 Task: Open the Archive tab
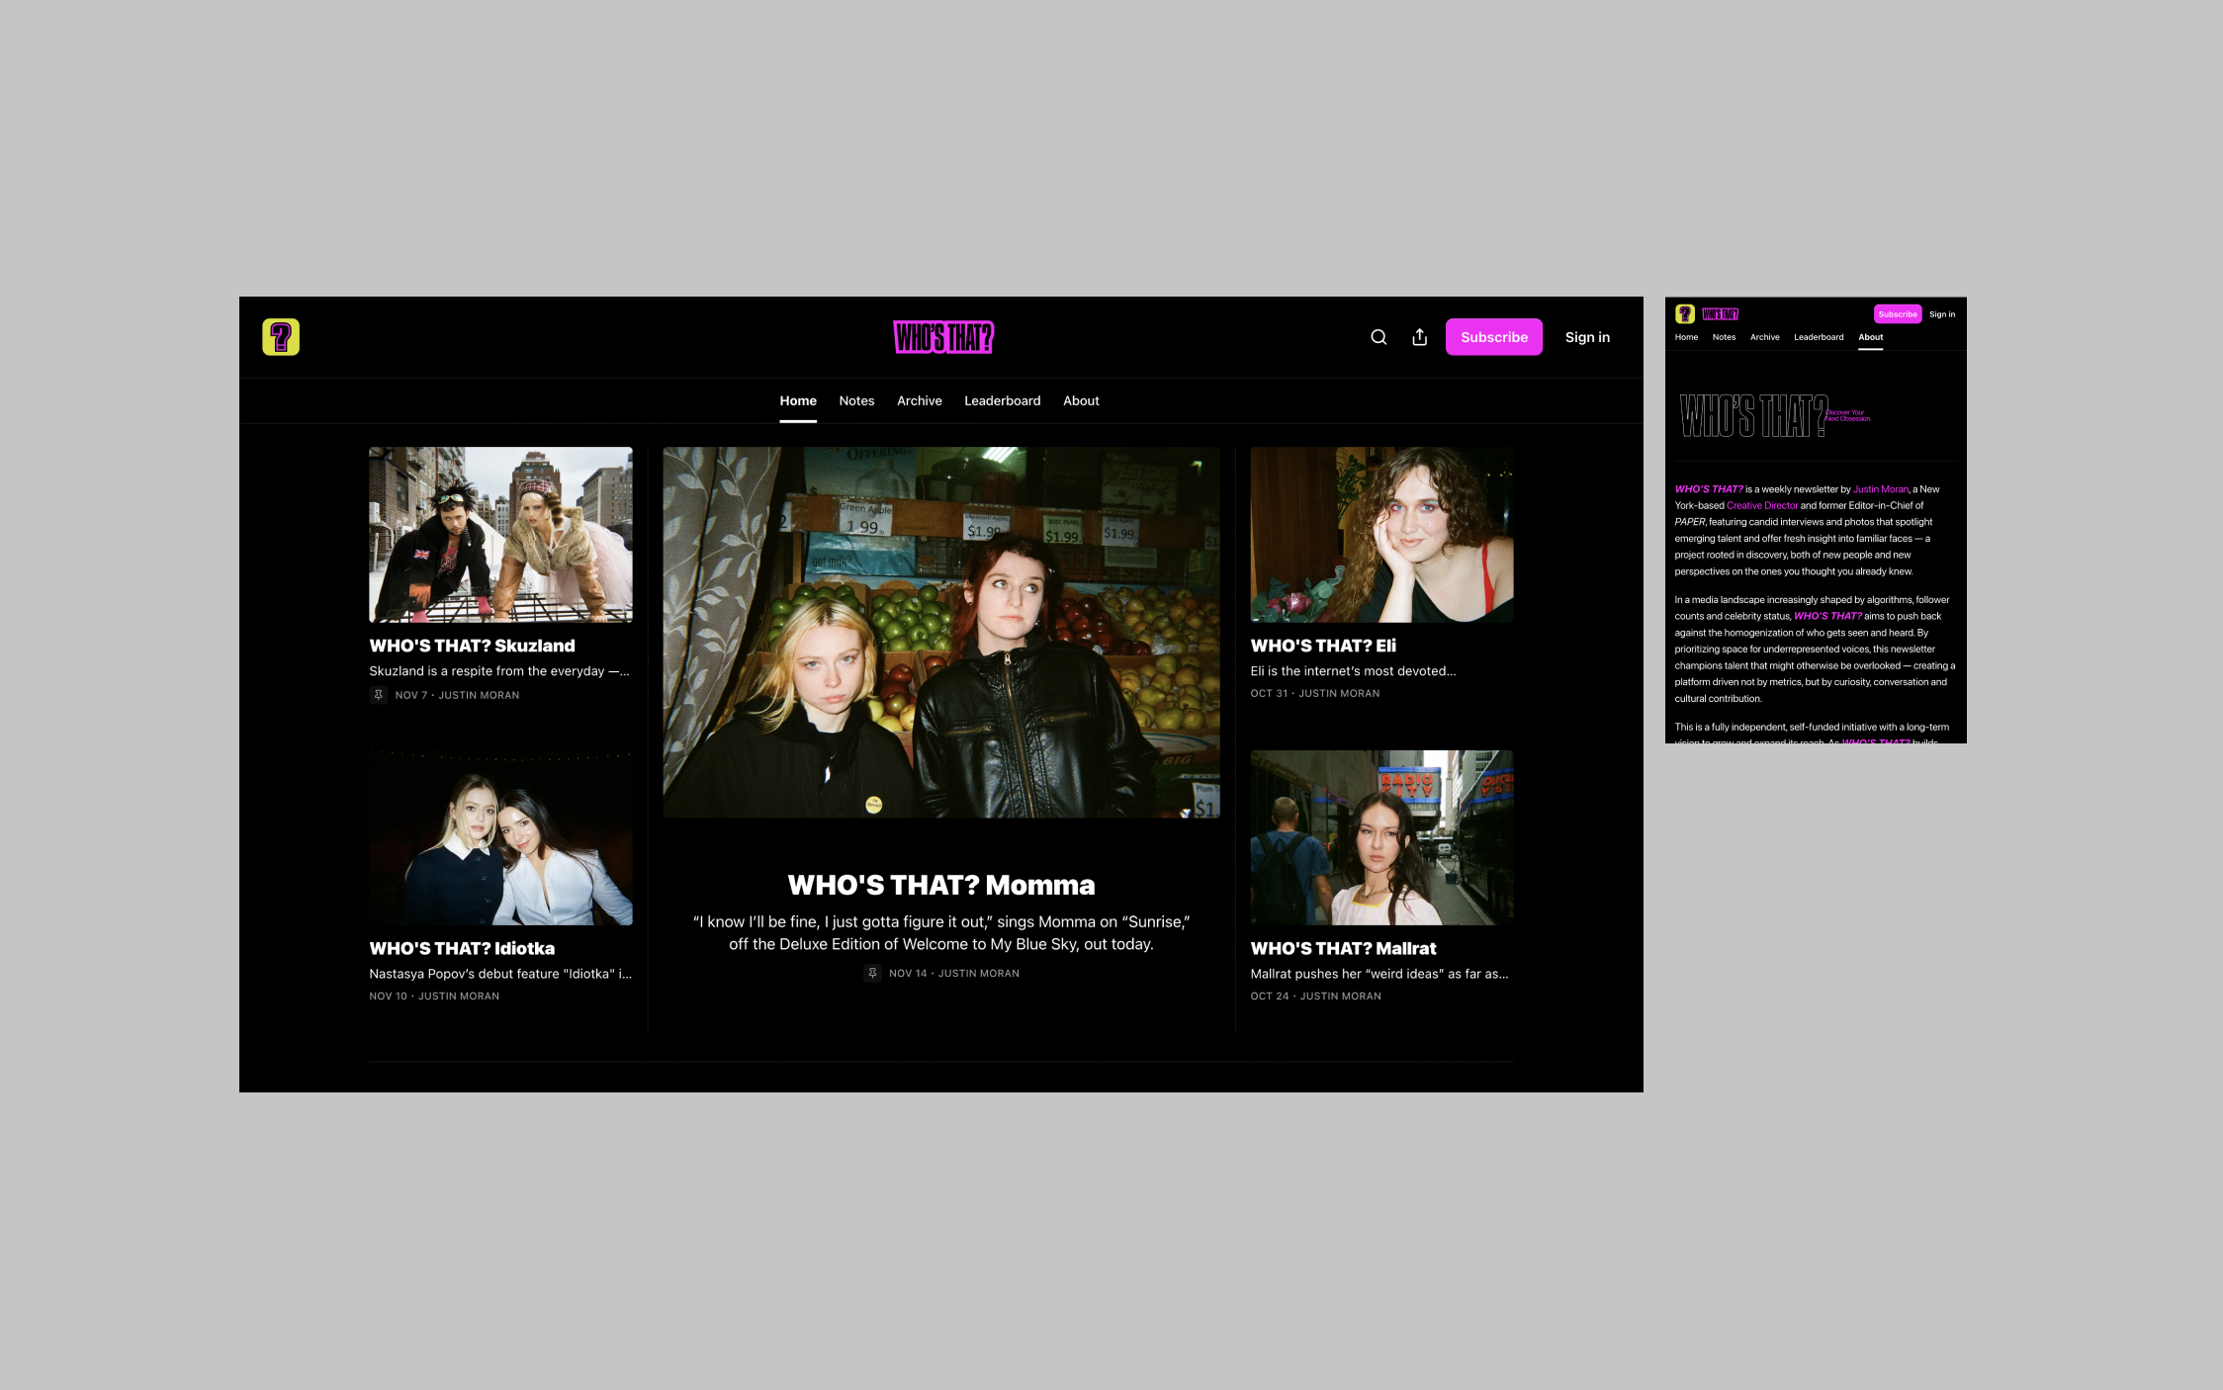pyautogui.click(x=919, y=400)
